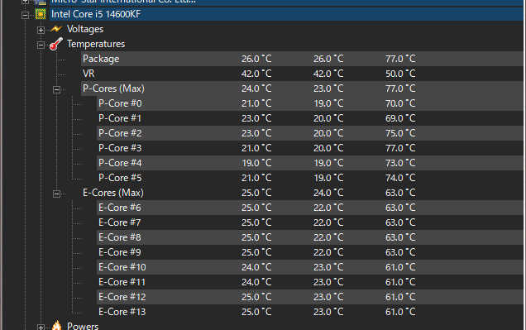
Task: Select the P-Core #3 row
Action: [x=310, y=148]
